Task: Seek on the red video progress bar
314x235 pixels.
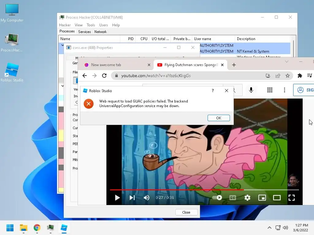Action: (204, 190)
